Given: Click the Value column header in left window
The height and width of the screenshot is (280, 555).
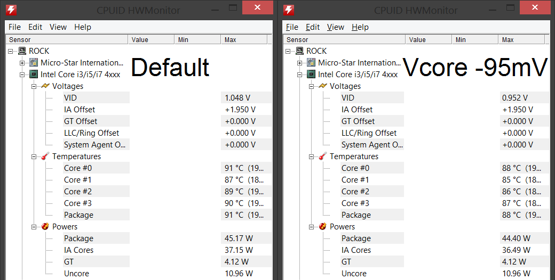Looking at the screenshot, I should pos(151,39).
